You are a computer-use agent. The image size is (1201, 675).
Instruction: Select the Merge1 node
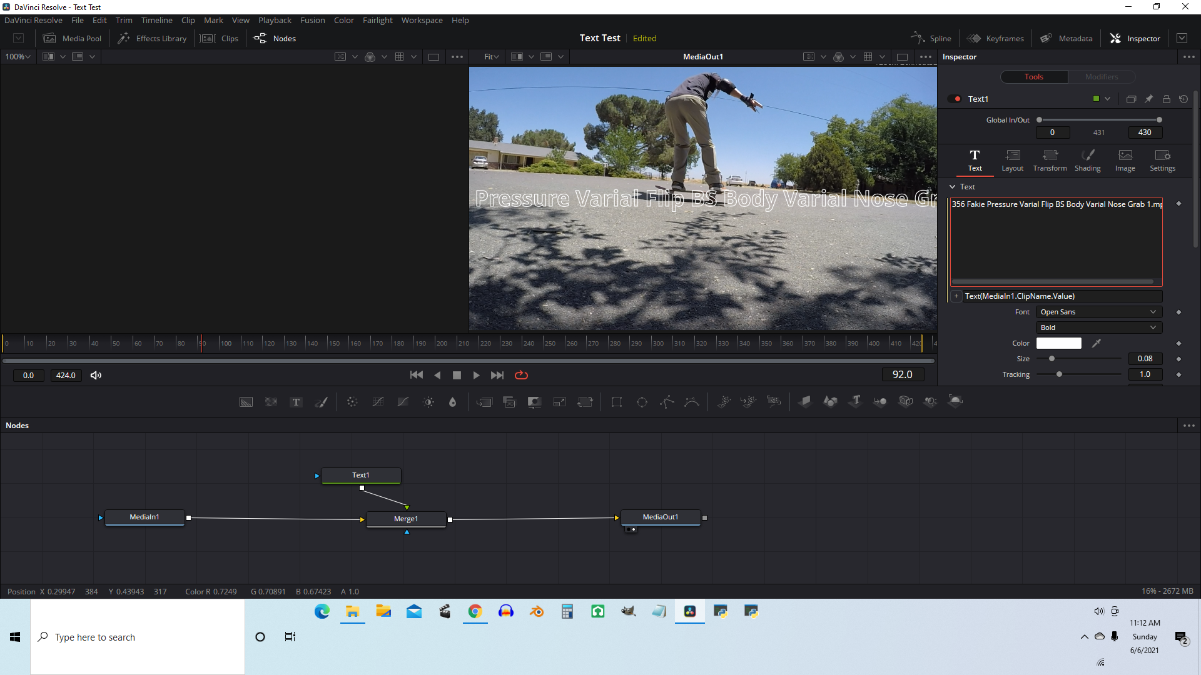point(406,519)
